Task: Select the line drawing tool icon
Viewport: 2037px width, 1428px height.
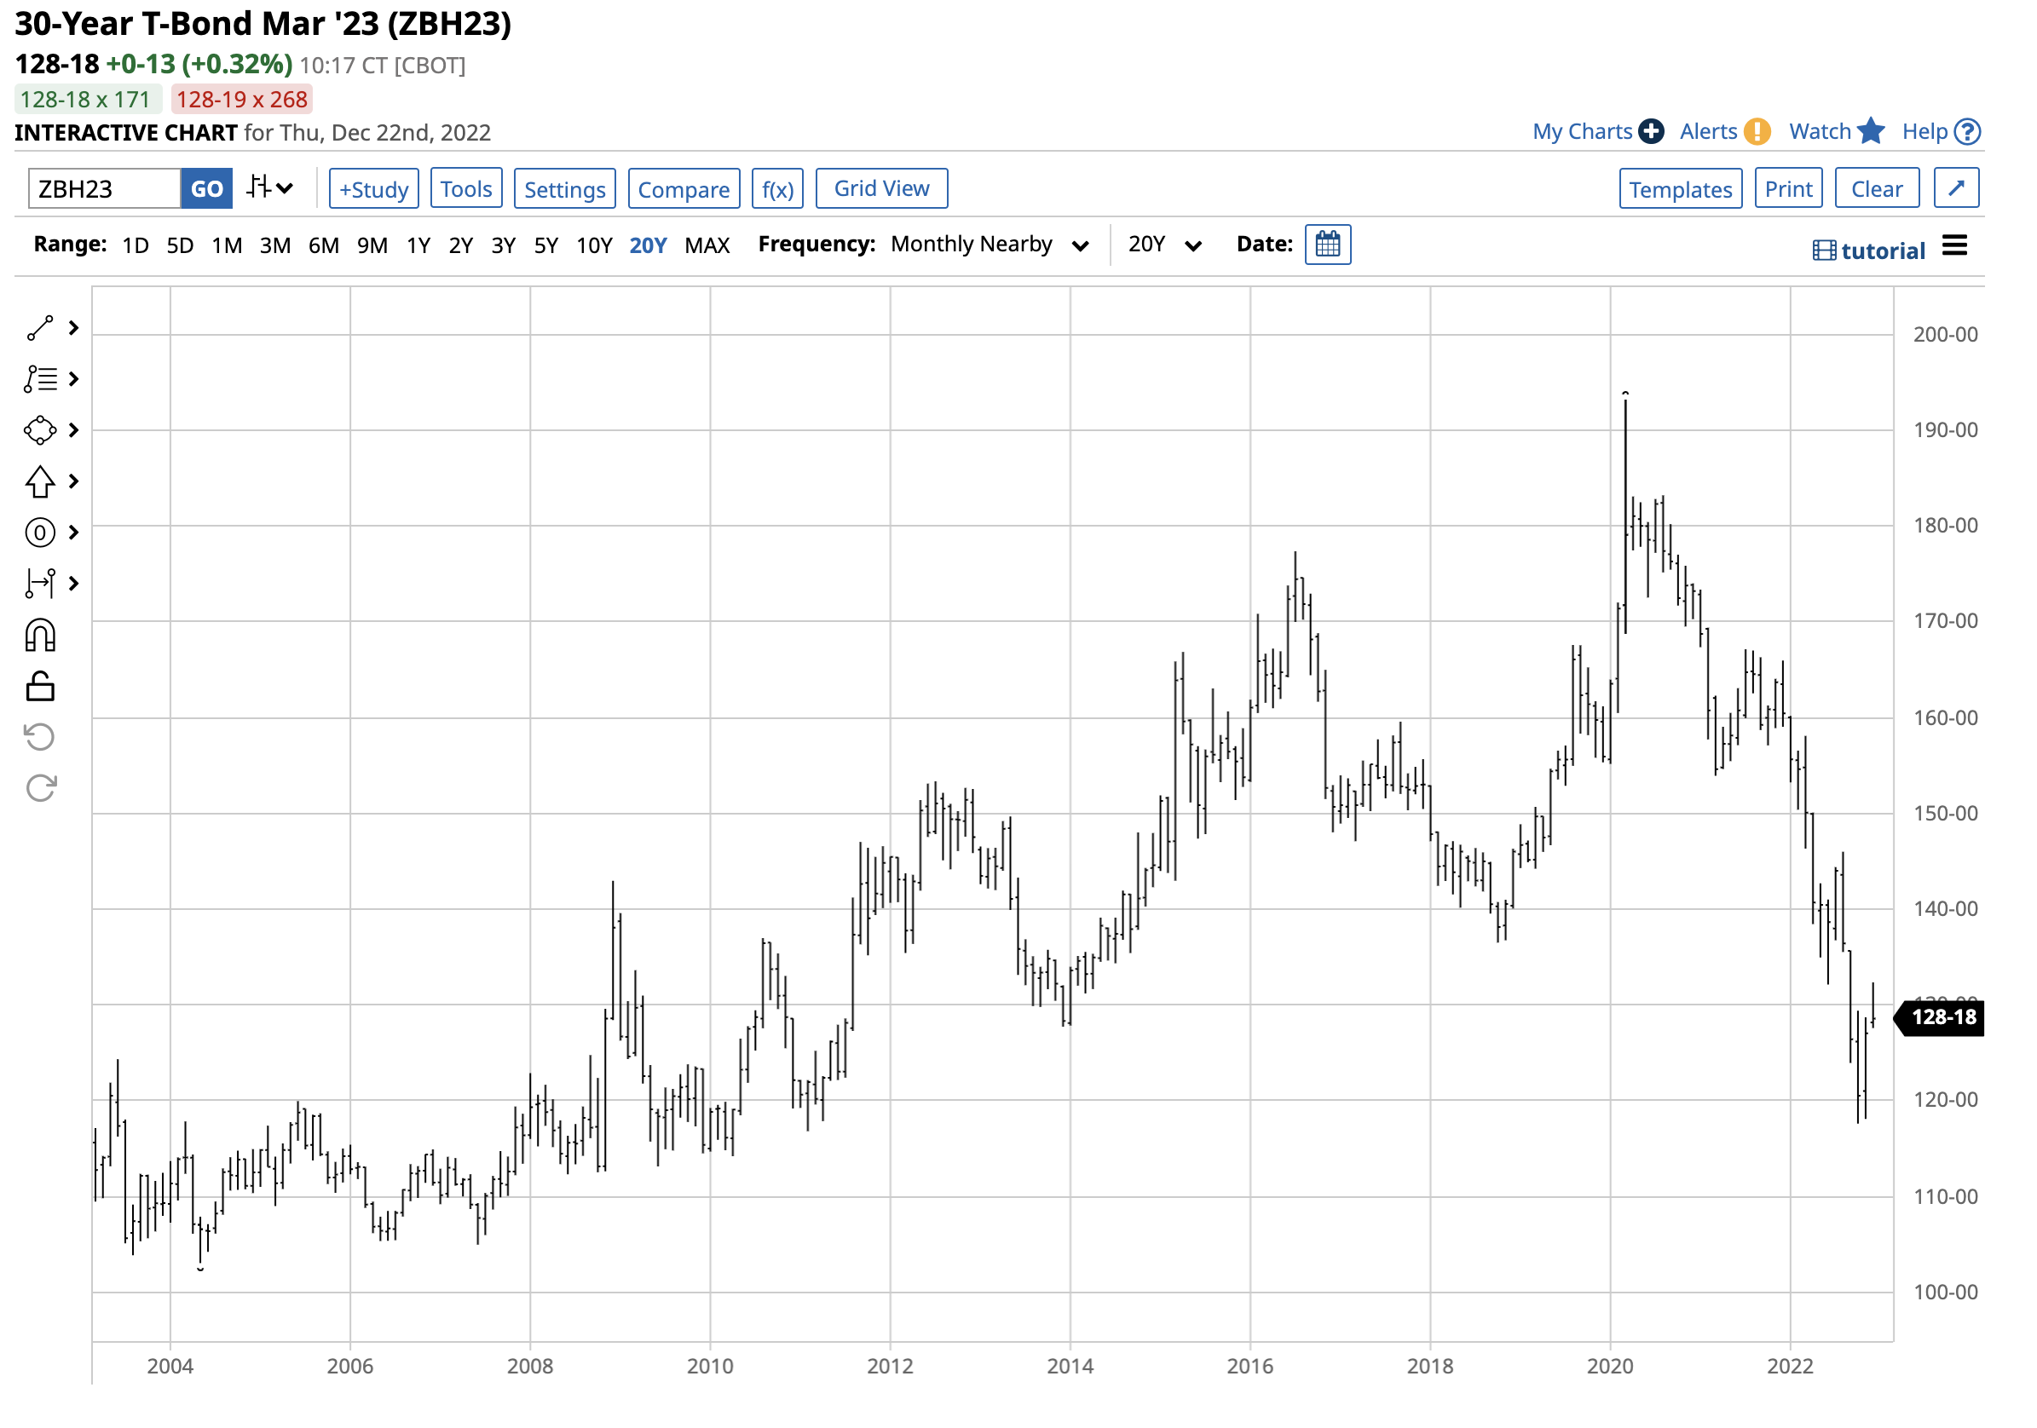Action: coord(40,329)
